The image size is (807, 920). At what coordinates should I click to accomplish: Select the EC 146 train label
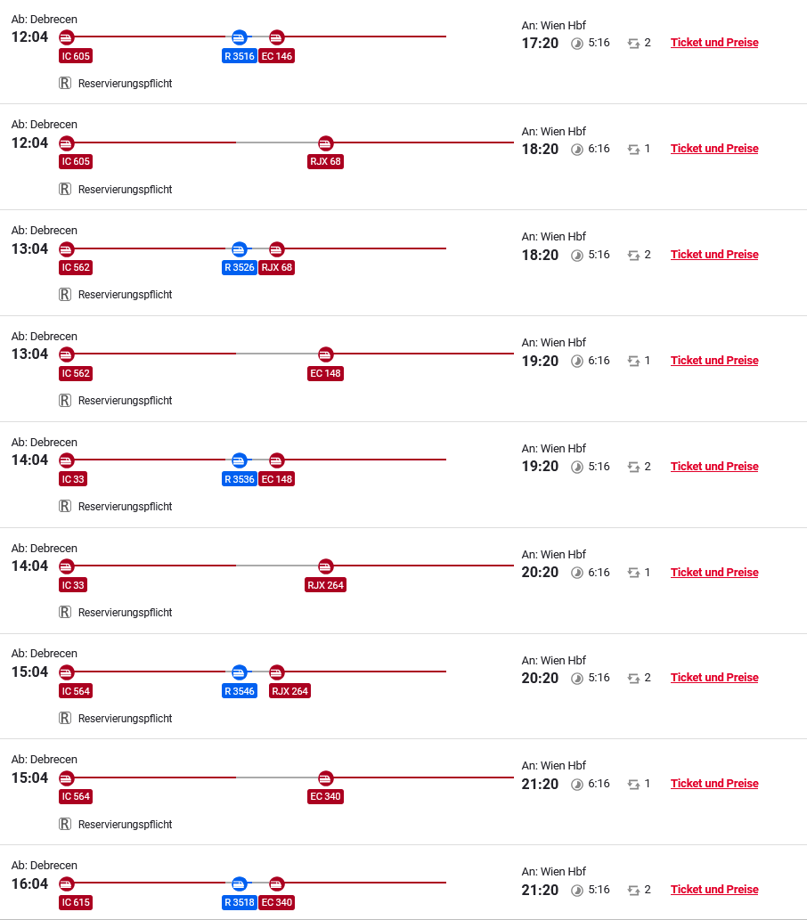[x=277, y=56]
